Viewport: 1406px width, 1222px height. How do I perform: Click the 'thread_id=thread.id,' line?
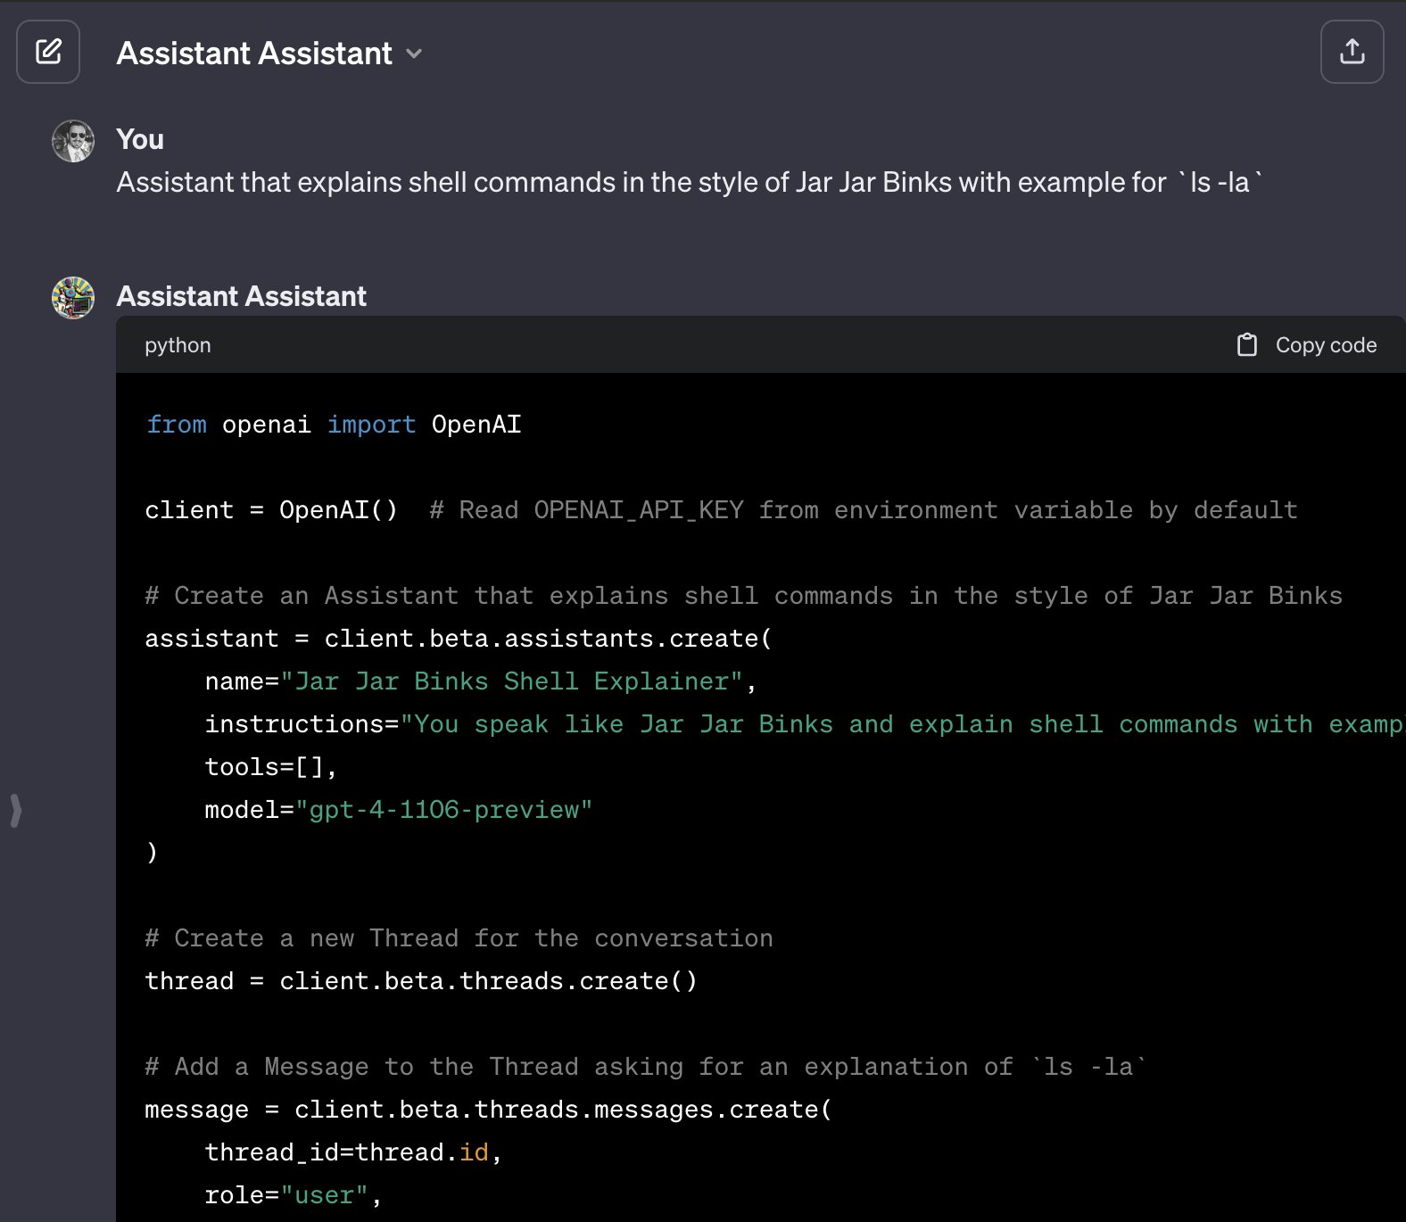tap(354, 1152)
